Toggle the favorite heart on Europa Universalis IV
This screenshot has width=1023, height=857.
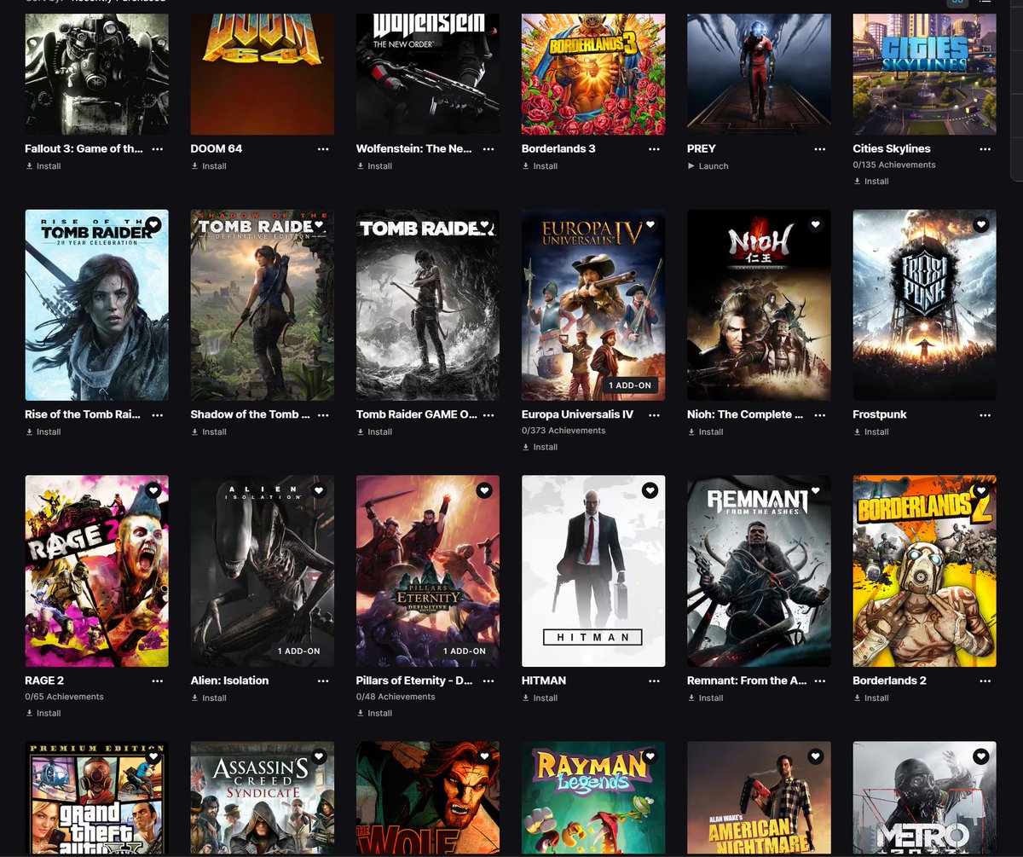click(x=650, y=224)
